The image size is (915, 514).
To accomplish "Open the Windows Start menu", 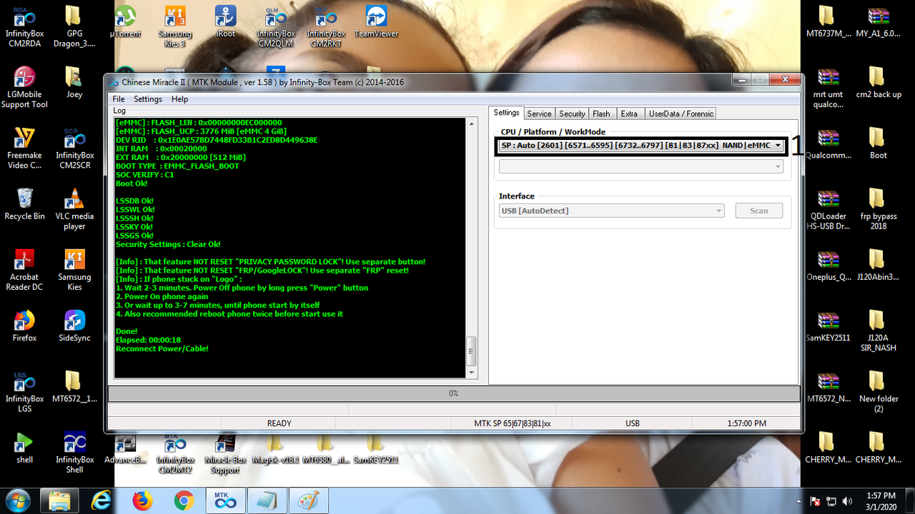I will click(17, 501).
